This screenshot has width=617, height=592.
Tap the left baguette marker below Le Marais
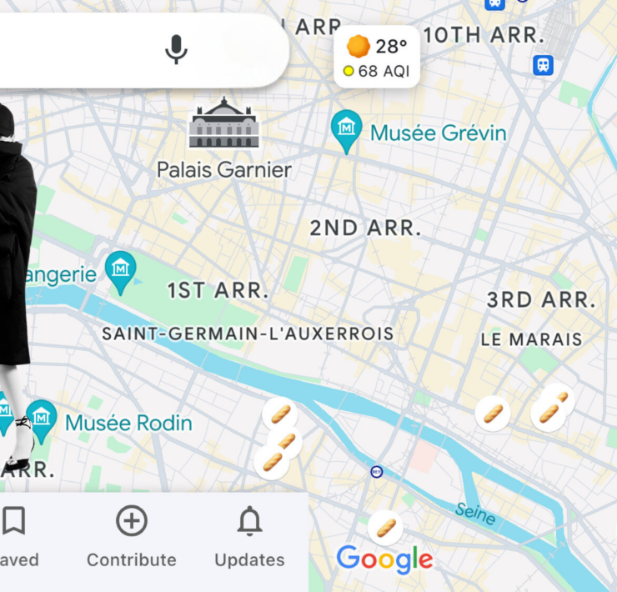pos(493,414)
